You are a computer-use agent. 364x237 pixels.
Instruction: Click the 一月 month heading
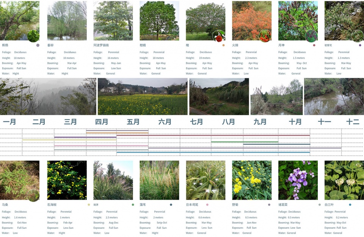click(x=9, y=122)
